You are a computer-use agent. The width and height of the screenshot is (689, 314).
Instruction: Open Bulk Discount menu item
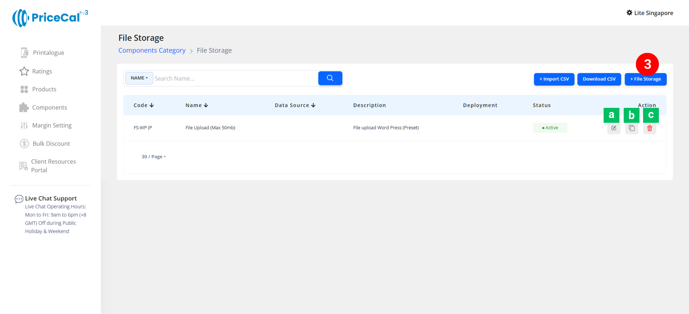[x=51, y=144]
